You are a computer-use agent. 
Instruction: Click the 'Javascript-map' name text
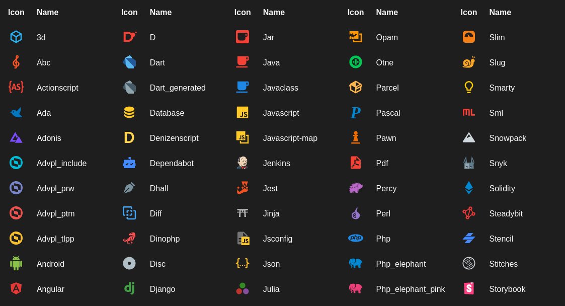tap(290, 138)
